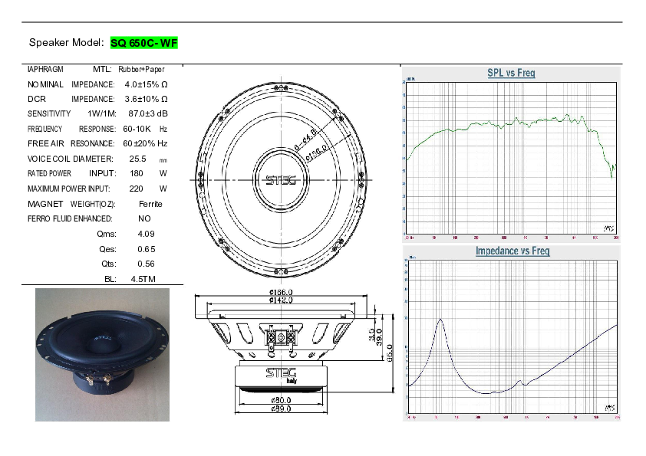Select the 'SENSITIVITY' label
This screenshot has height=456, width=646.
49,113
